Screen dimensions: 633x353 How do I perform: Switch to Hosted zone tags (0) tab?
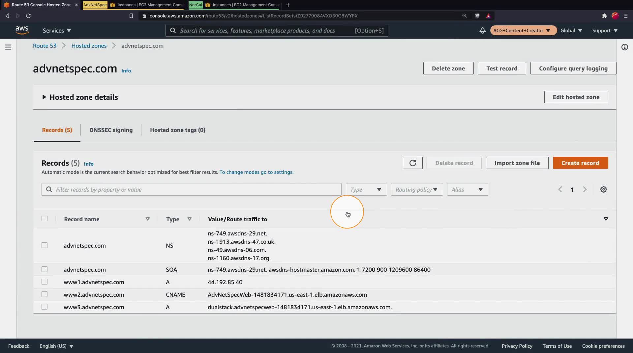click(178, 130)
